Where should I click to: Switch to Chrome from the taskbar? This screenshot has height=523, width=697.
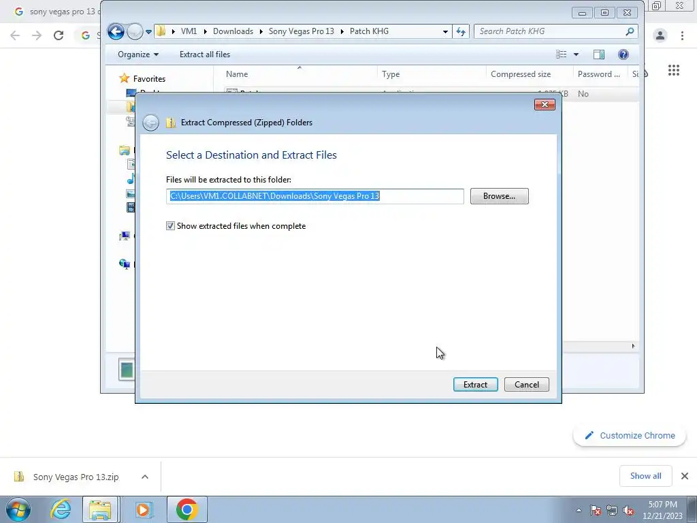pyautogui.click(x=187, y=509)
